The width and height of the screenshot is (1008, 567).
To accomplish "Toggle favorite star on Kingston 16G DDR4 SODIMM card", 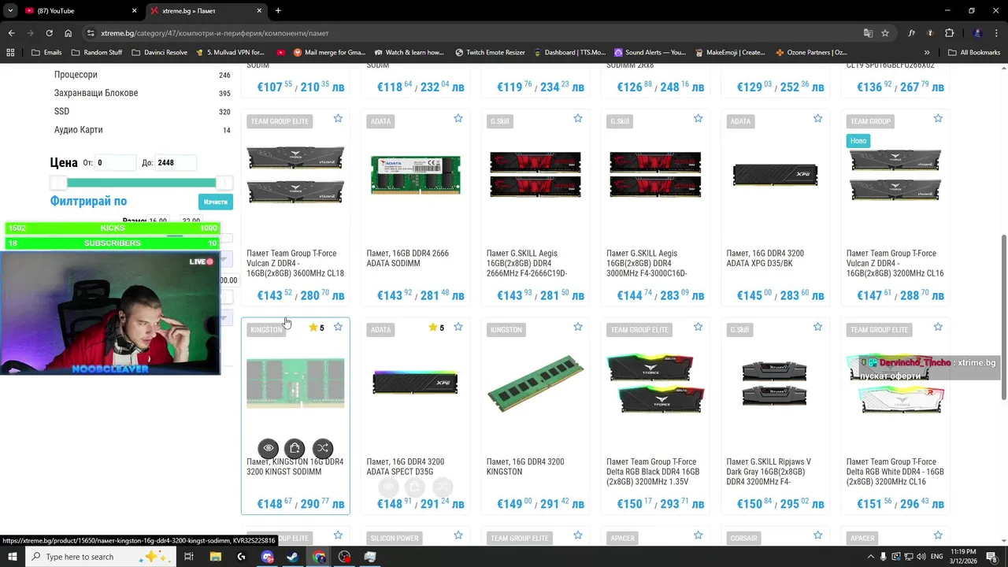I will point(338,327).
